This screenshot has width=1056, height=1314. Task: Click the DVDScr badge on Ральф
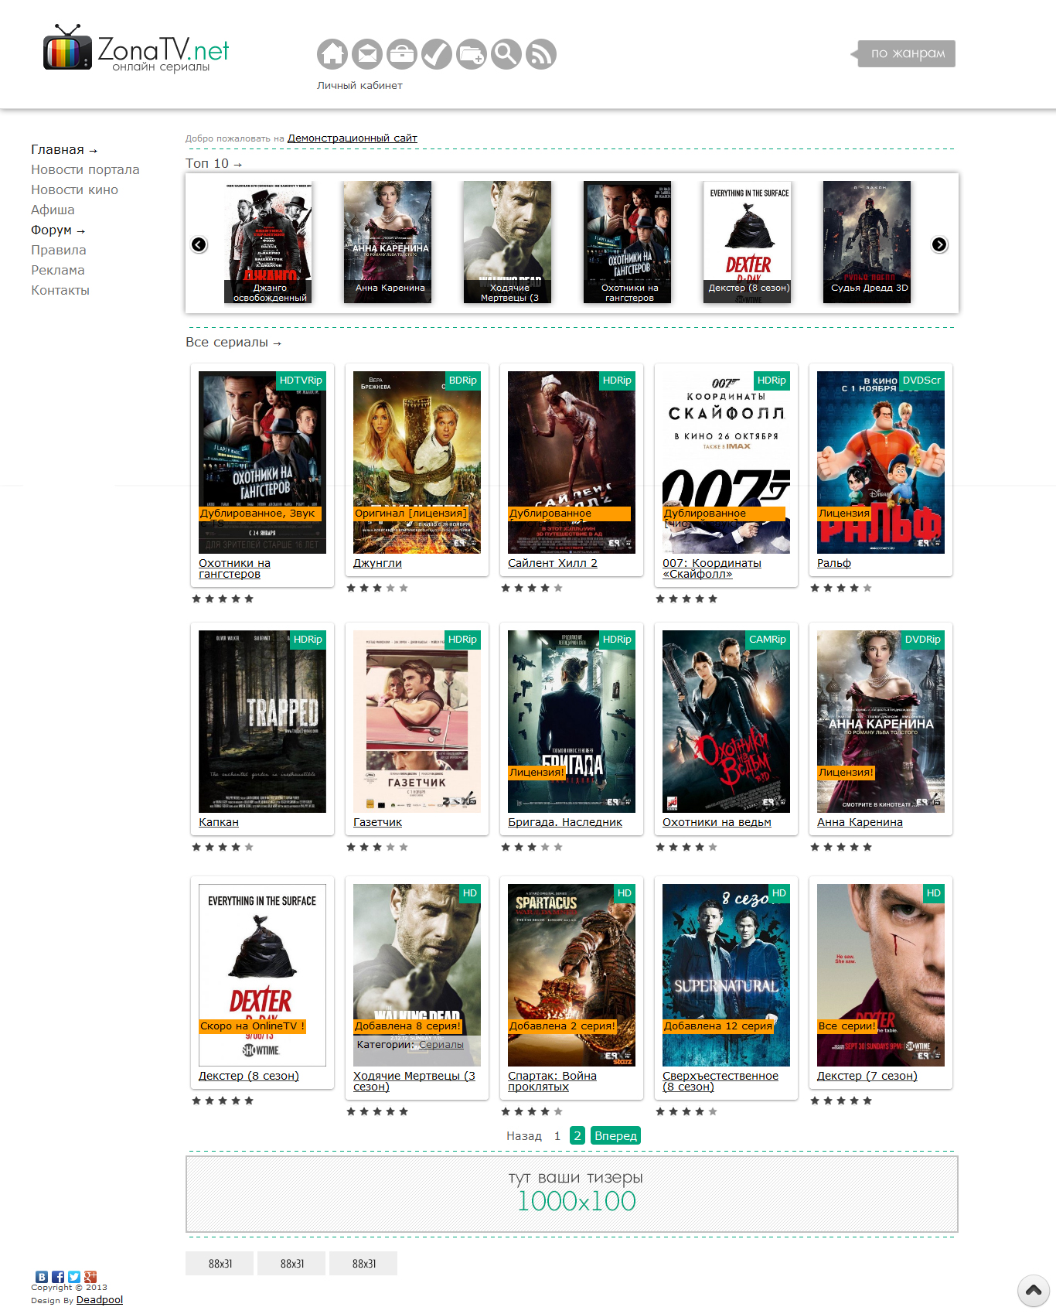[x=921, y=381]
